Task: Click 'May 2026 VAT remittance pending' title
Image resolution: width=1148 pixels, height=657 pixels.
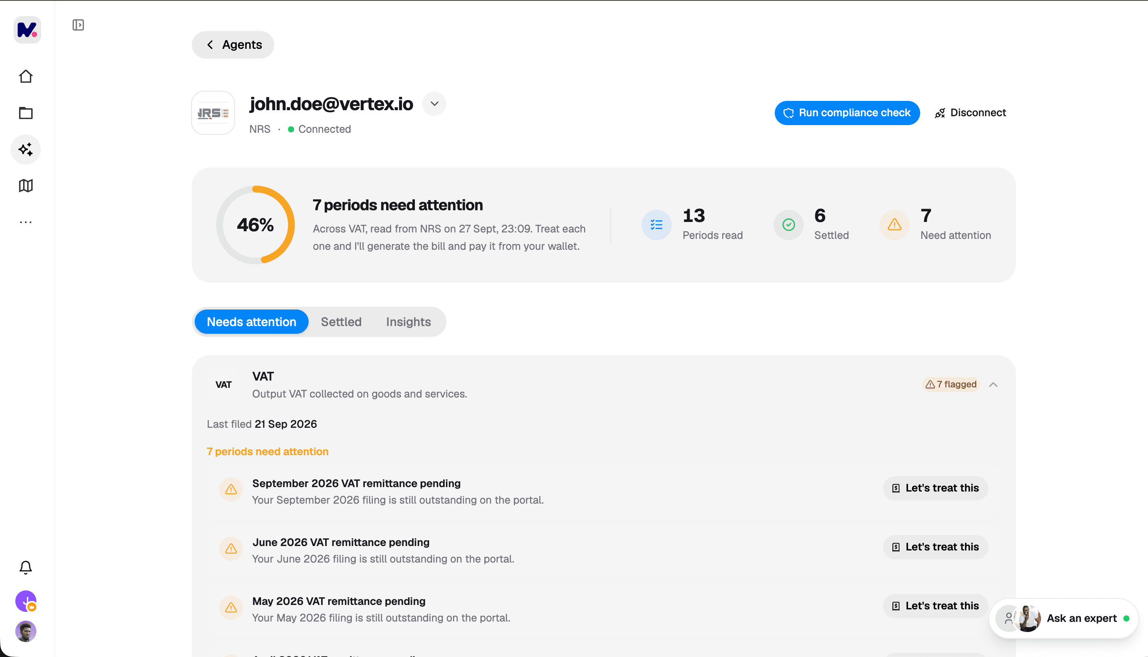Action: click(x=339, y=601)
